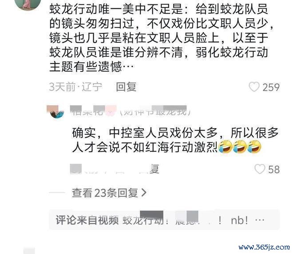Image resolution: width=293 pixels, height=254 pixels.
Task: Click the partial avatar at bottom left
Action: click(x=29, y=251)
